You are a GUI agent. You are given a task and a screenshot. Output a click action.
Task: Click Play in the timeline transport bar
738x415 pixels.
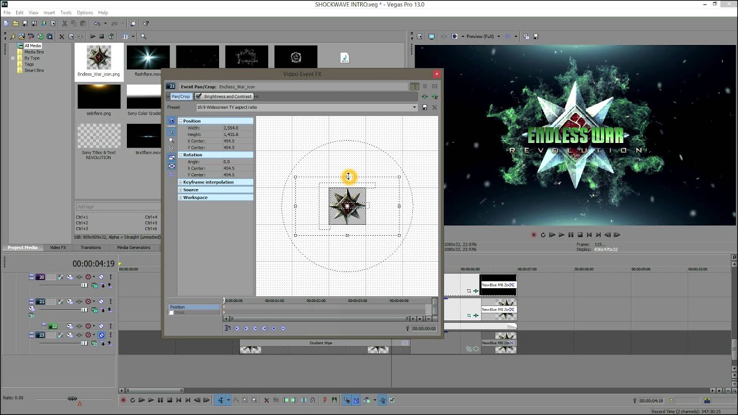point(150,400)
